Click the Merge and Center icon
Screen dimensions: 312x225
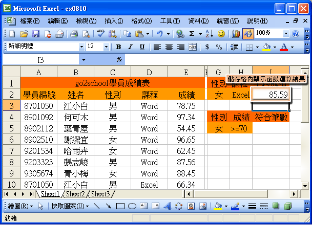click(193, 47)
